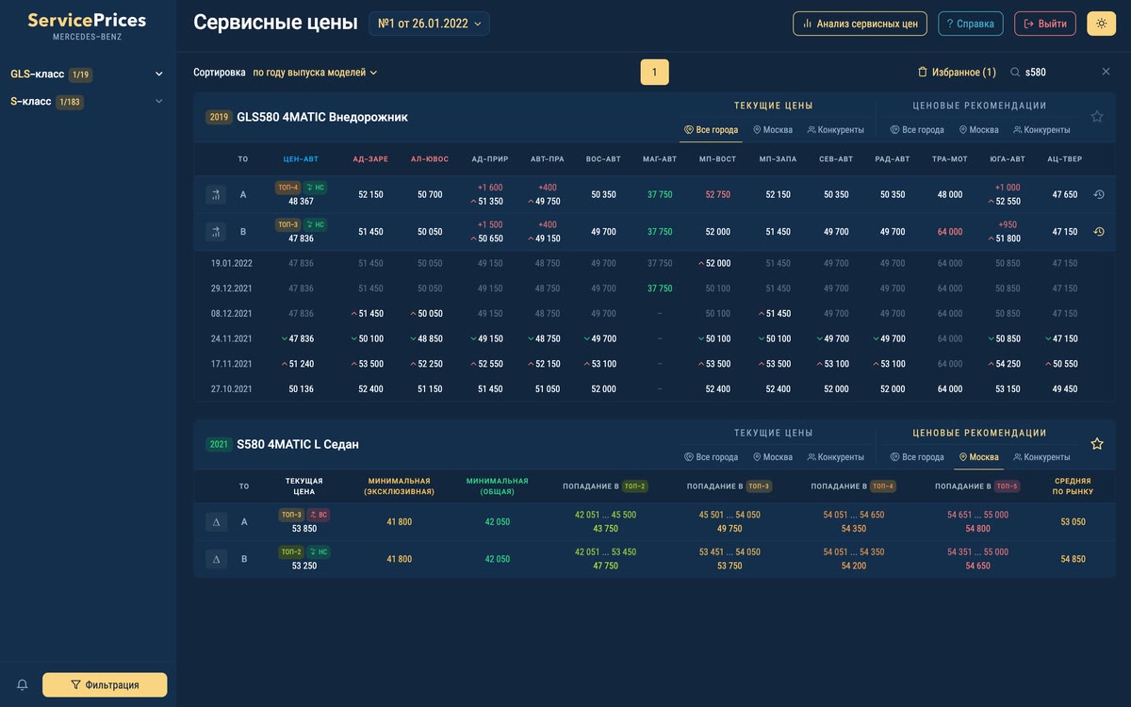Click the Сервисные цены page heading
This screenshot has width=1131, height=707.
point(275,23)
